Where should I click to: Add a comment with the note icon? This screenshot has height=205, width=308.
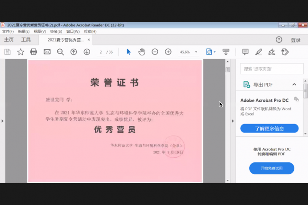click(x=245, y=52)
